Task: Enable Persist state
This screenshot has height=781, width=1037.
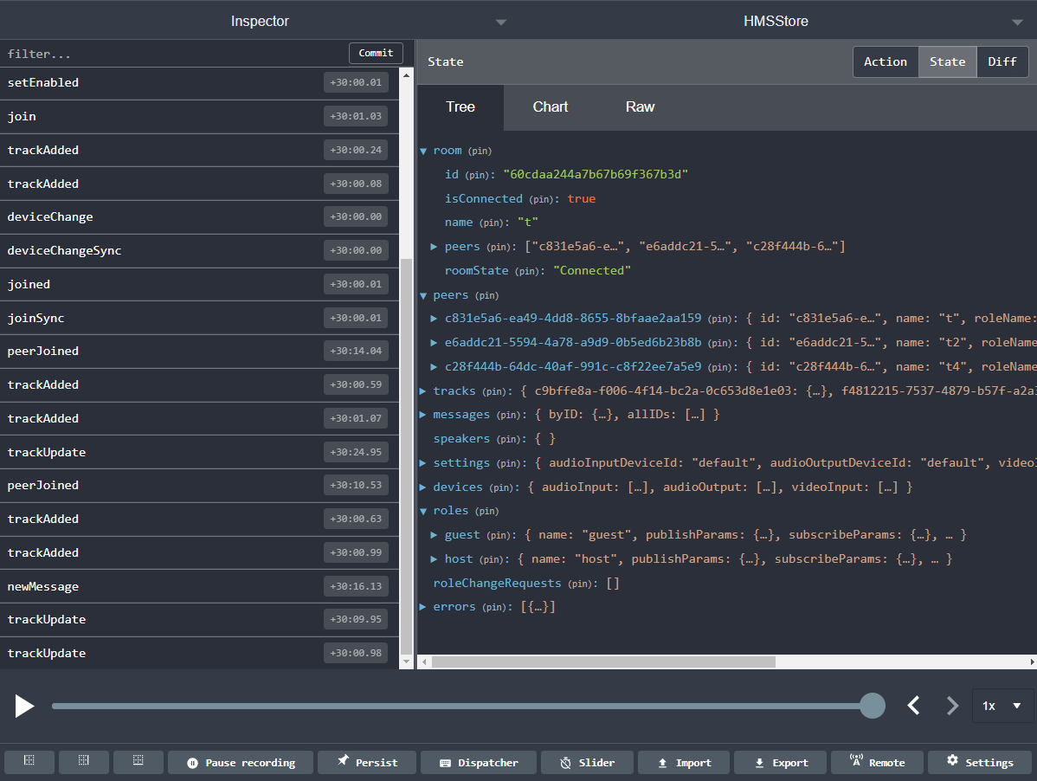Action: tap(367, 762)
